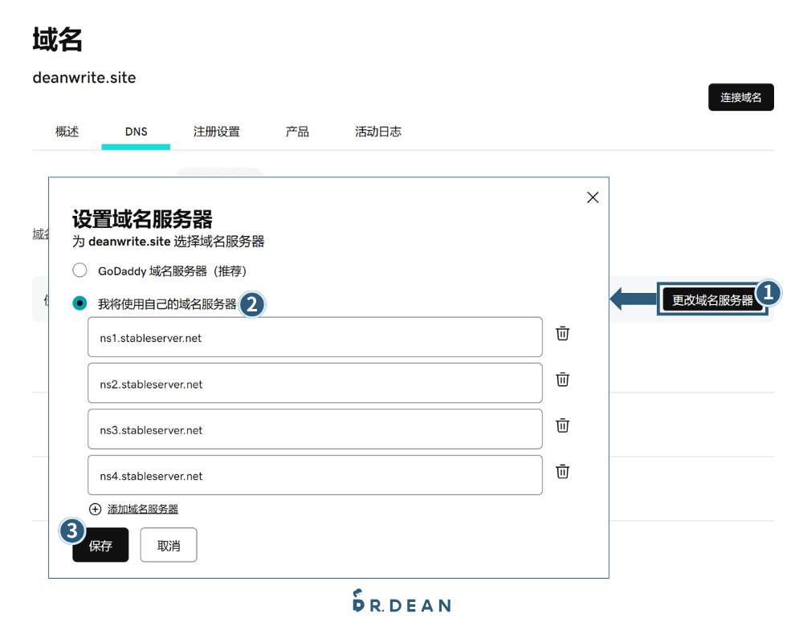
Task: Click the numbered badge 2 marker
Action: click(252, 305)
